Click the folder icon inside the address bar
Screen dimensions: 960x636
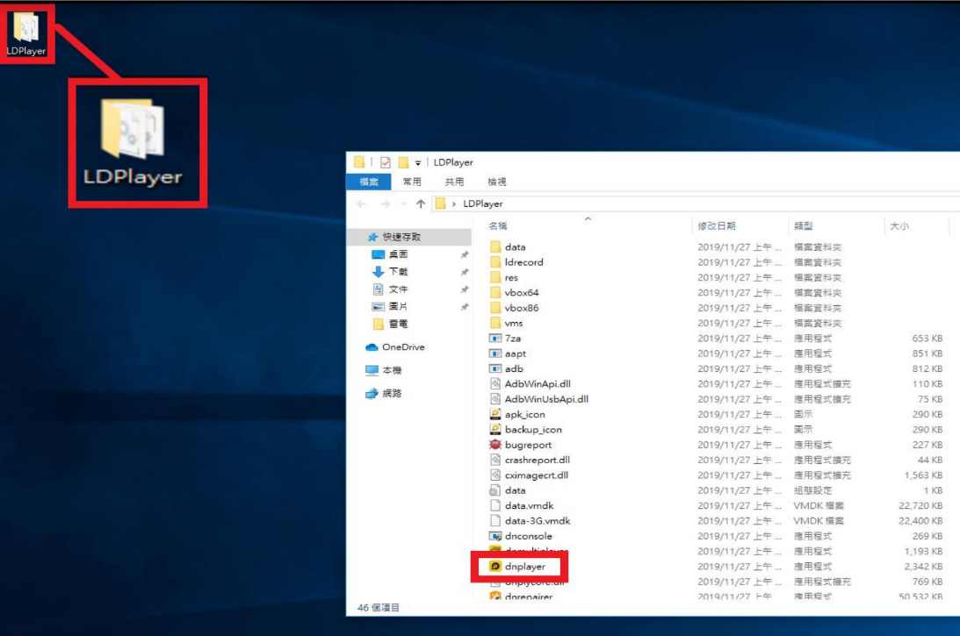[x=440, y=204]
